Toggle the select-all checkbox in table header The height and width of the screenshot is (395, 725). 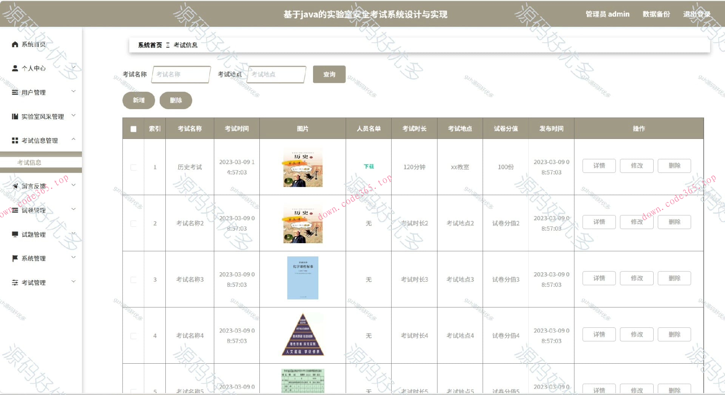tap(133, 129)
